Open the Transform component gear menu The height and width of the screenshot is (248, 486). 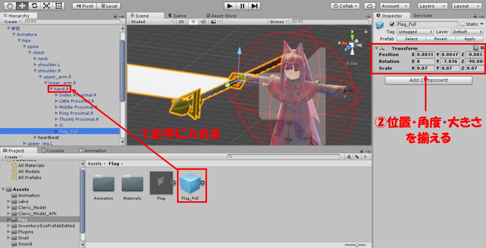click(482, 48)
